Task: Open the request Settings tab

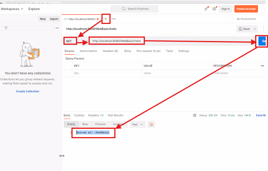Action: pyautogui.click(x=184, y=51)
